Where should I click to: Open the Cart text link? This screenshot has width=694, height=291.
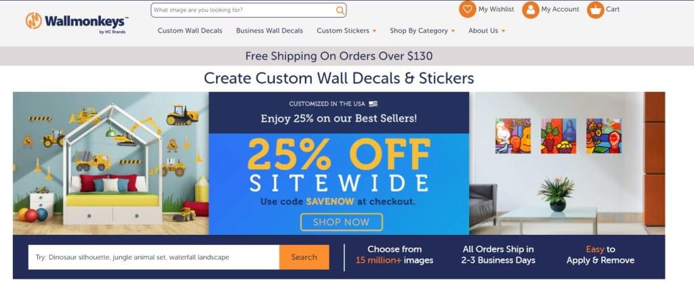[x=613, y=9]
